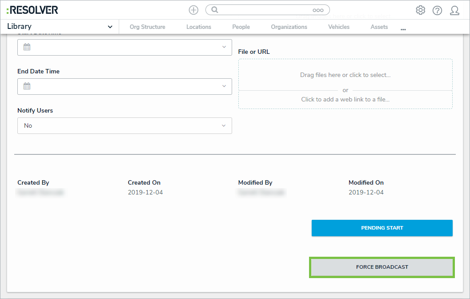
Task: Click the Pending Start button
Action: pyautogui.click(x=382, y=228)
